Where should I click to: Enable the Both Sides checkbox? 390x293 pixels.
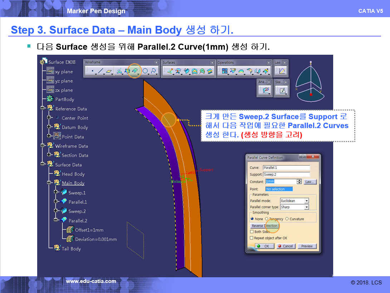point(252,232)
